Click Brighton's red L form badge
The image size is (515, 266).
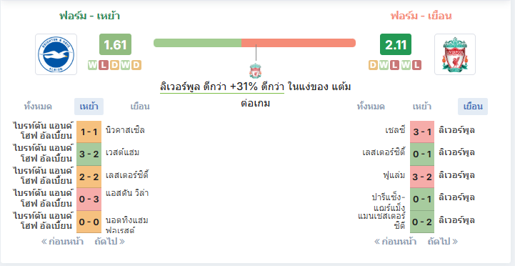[x=104, y=65]
